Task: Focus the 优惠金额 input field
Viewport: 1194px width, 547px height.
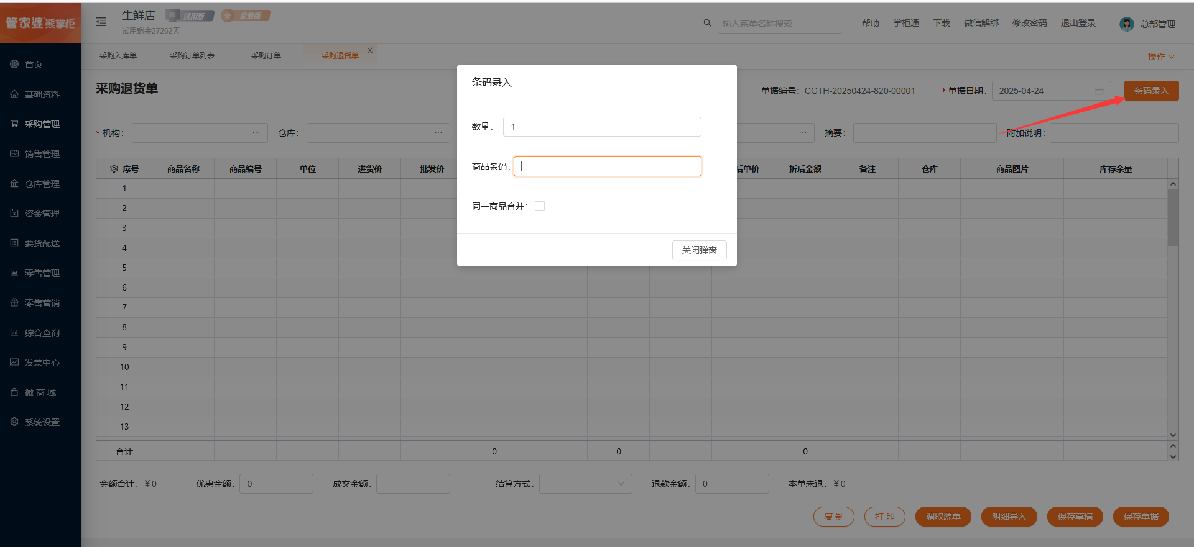Action: click(x=277, y=484)
